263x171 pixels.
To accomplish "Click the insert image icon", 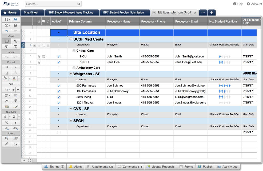I will (15, 144).
